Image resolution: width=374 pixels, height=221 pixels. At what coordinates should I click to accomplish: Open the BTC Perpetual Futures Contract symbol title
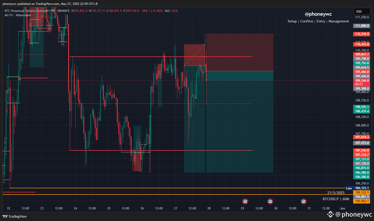(x=27, y=11)
